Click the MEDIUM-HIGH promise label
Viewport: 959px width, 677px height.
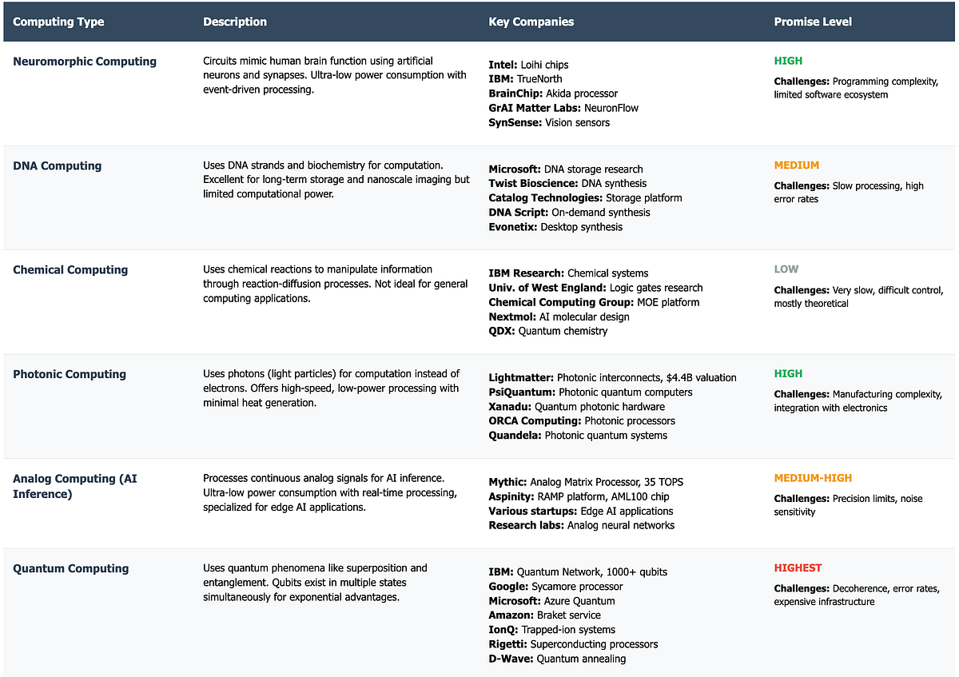(813, 478)
